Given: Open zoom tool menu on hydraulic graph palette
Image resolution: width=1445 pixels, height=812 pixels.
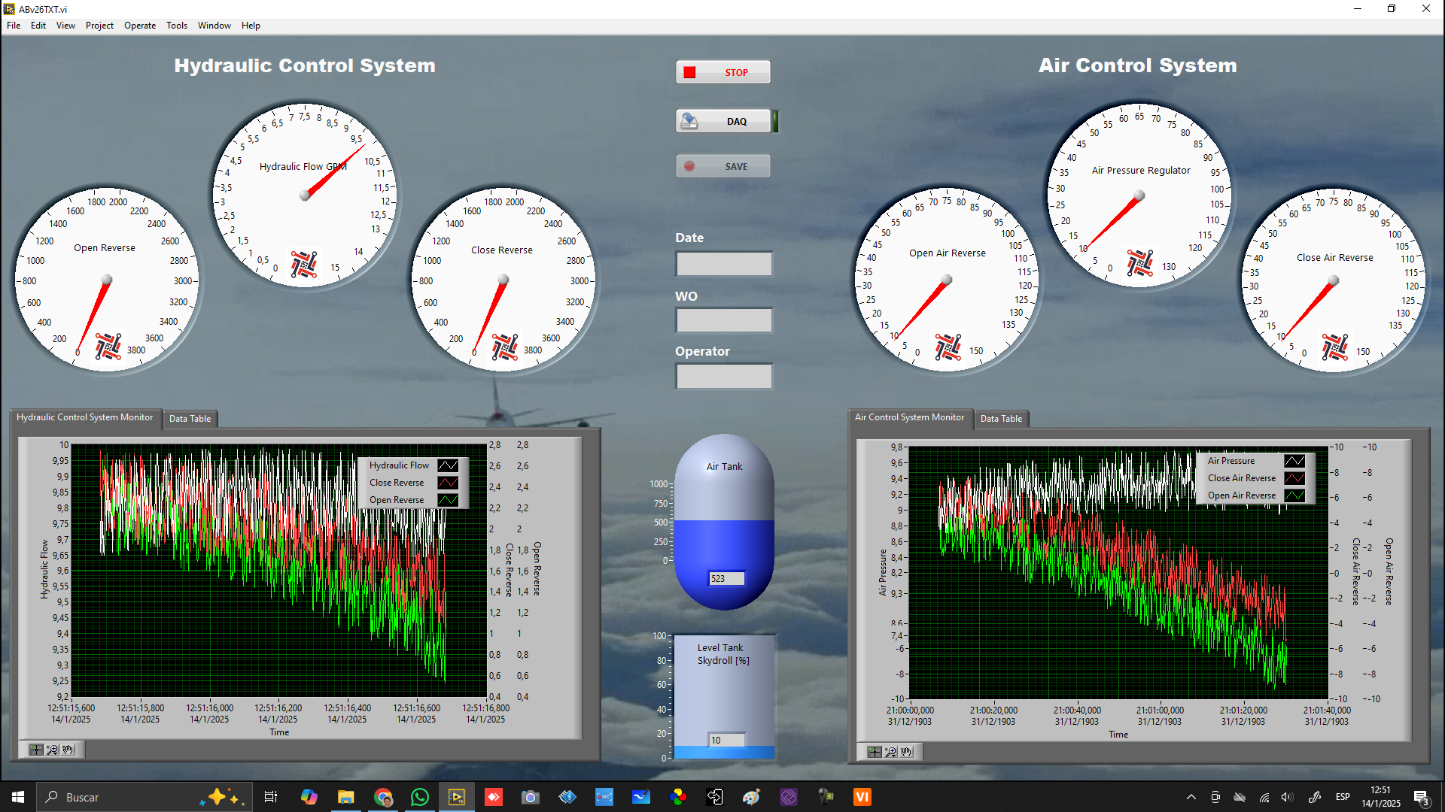Looking at the screenshot, I should coord(53,750).
